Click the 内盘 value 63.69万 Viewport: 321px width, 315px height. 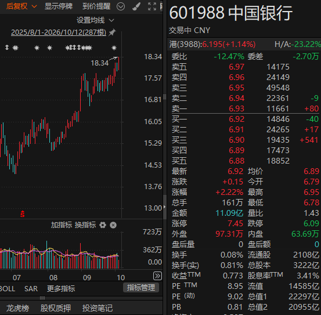305,234
